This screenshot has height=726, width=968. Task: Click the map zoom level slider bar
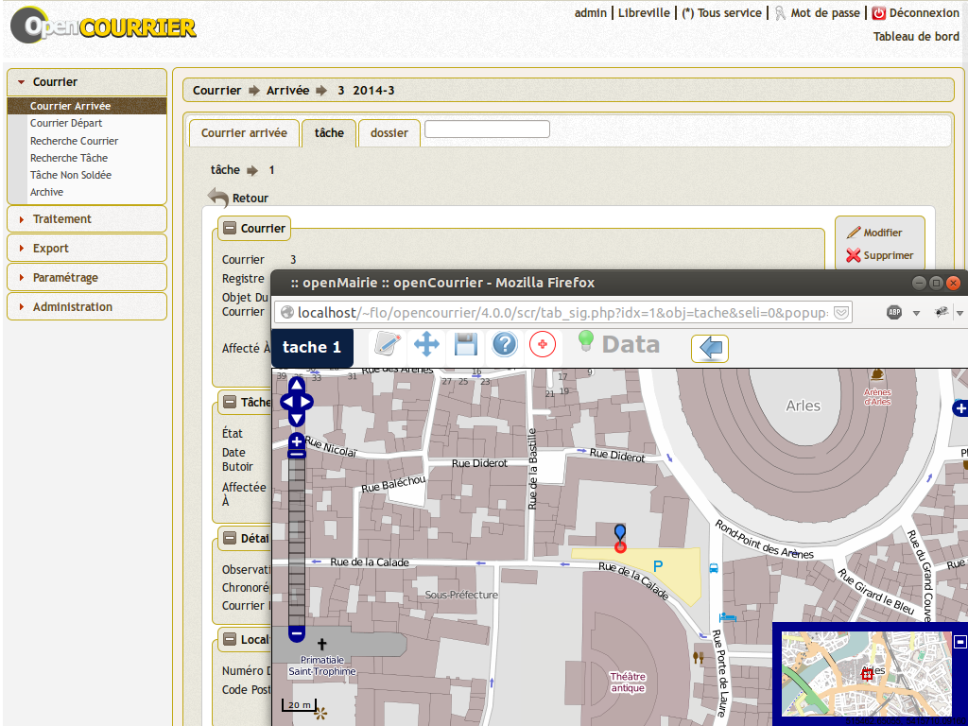[x=297, y=542]
